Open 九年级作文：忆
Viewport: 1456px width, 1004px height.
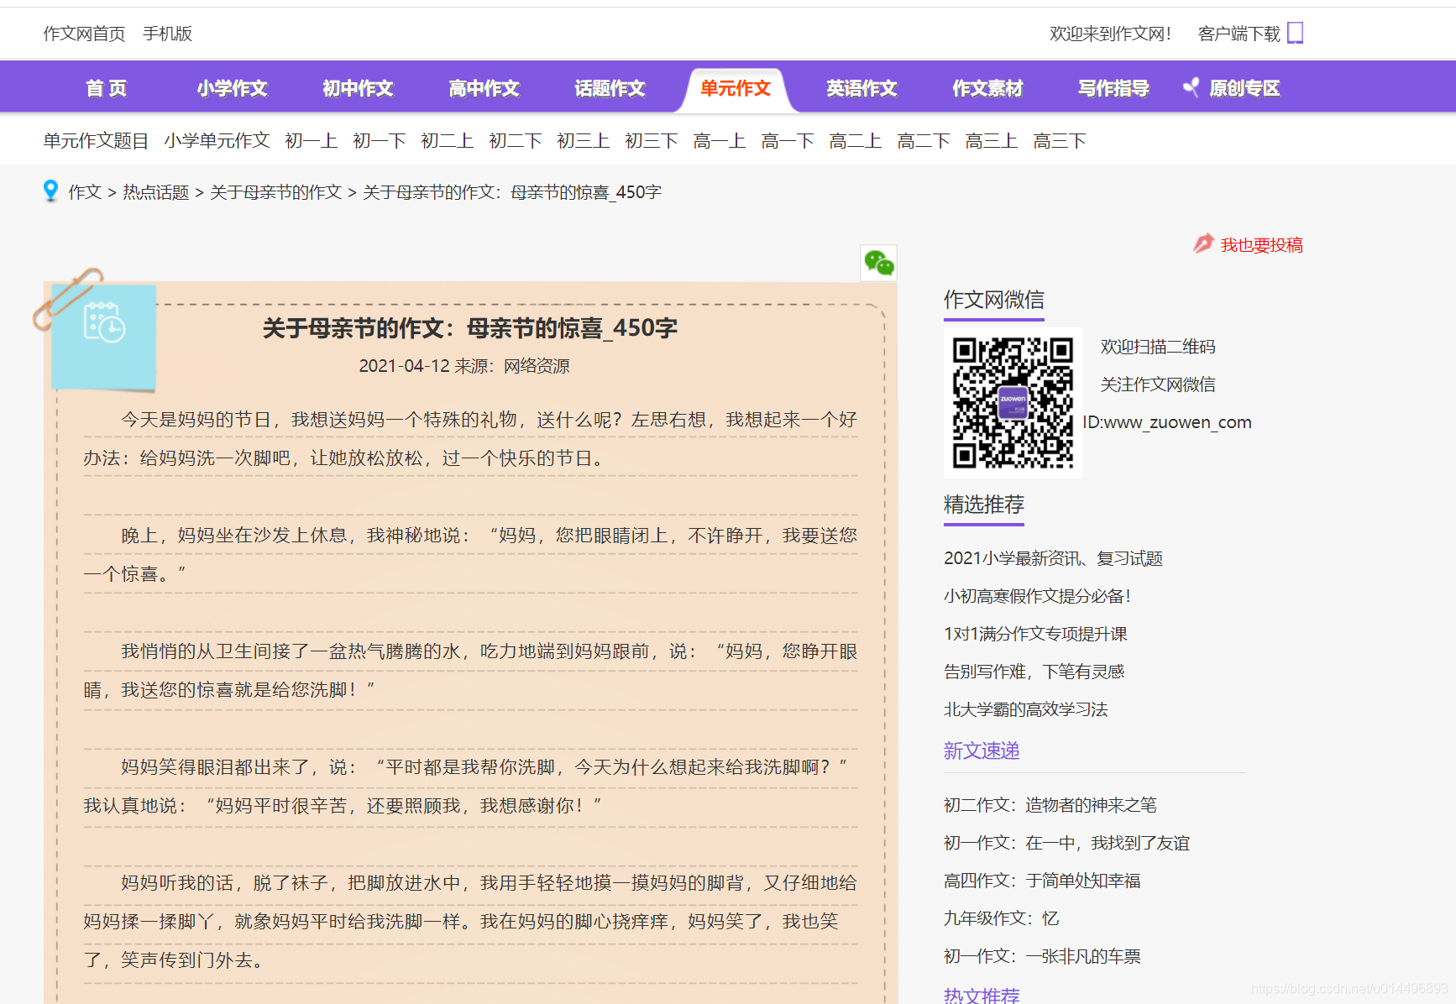pyautogui.click(x=1001, y=918)
